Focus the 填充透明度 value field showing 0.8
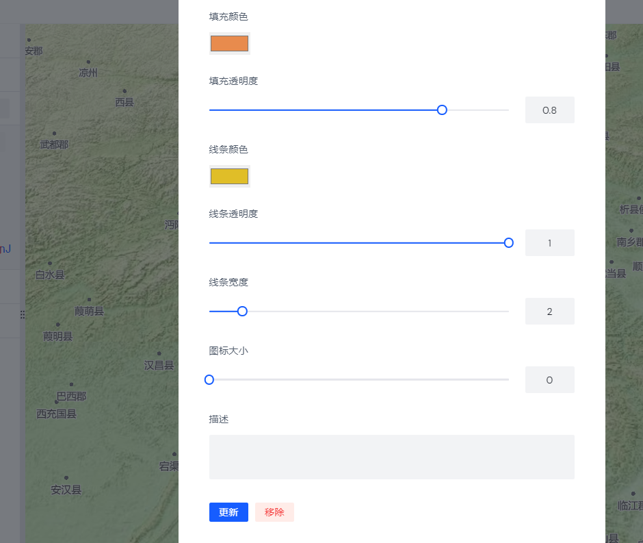 click(549, 110)
